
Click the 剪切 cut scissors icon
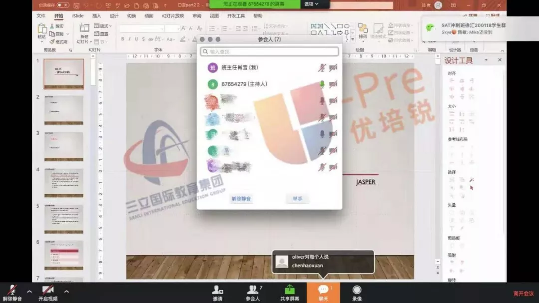click(x=52, y=26)
